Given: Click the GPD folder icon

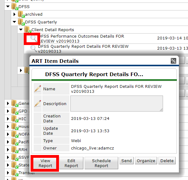Looking at the screenshot, I should pos(15,111).
